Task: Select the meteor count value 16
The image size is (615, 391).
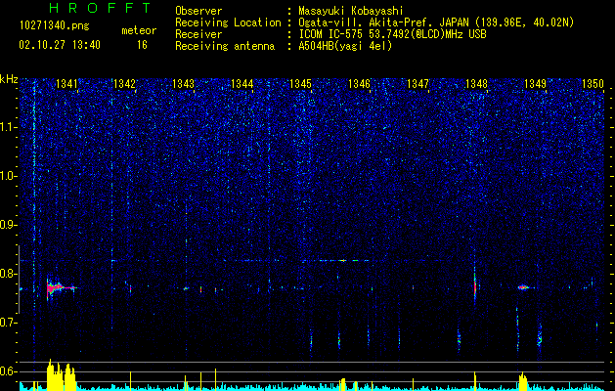Action: 142,45
